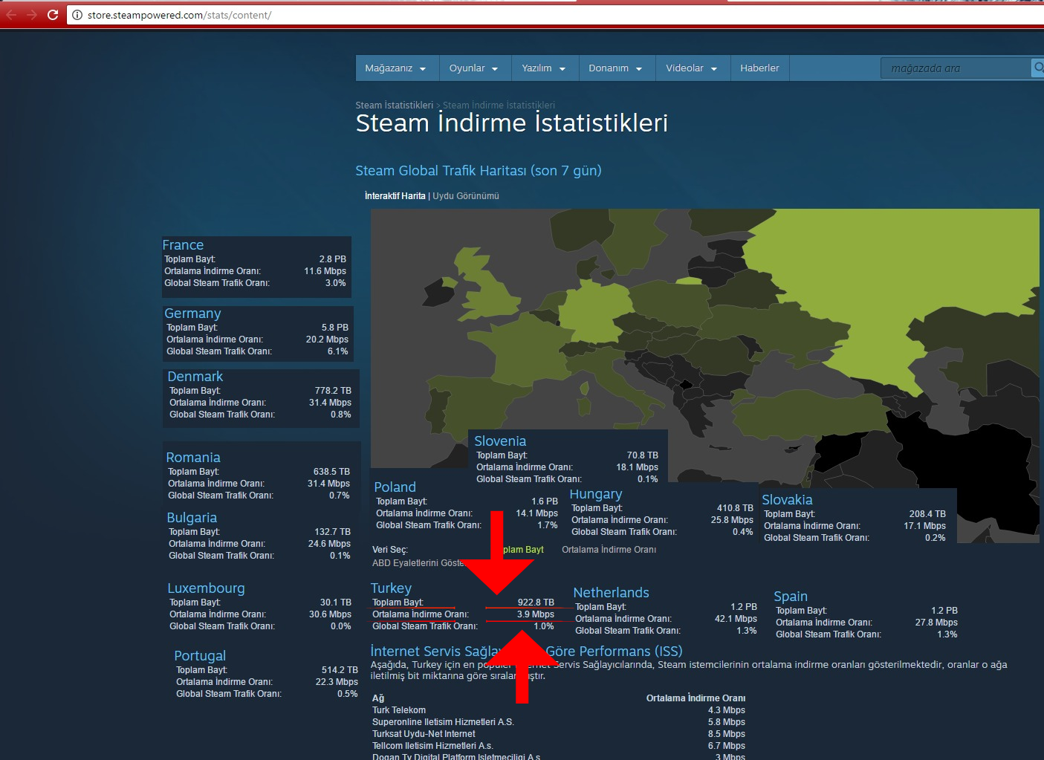Select the İnteraktif Harita view
This screenshot has height=760, width=1044.
[395, 196]
